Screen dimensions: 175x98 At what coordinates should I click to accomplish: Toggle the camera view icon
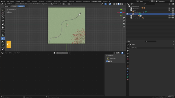point(124,24)
